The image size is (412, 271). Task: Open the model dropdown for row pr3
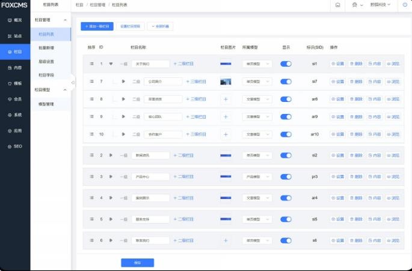(x=257, y=176)
